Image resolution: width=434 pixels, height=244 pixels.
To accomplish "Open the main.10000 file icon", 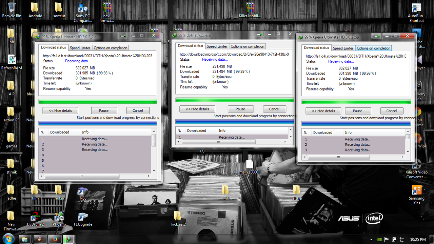I will point(250,166).
